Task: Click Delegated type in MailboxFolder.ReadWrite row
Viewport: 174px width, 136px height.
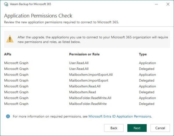Action: coord(146,104)
